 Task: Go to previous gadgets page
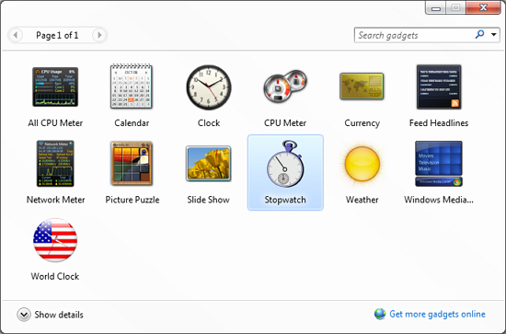point(16,35)
